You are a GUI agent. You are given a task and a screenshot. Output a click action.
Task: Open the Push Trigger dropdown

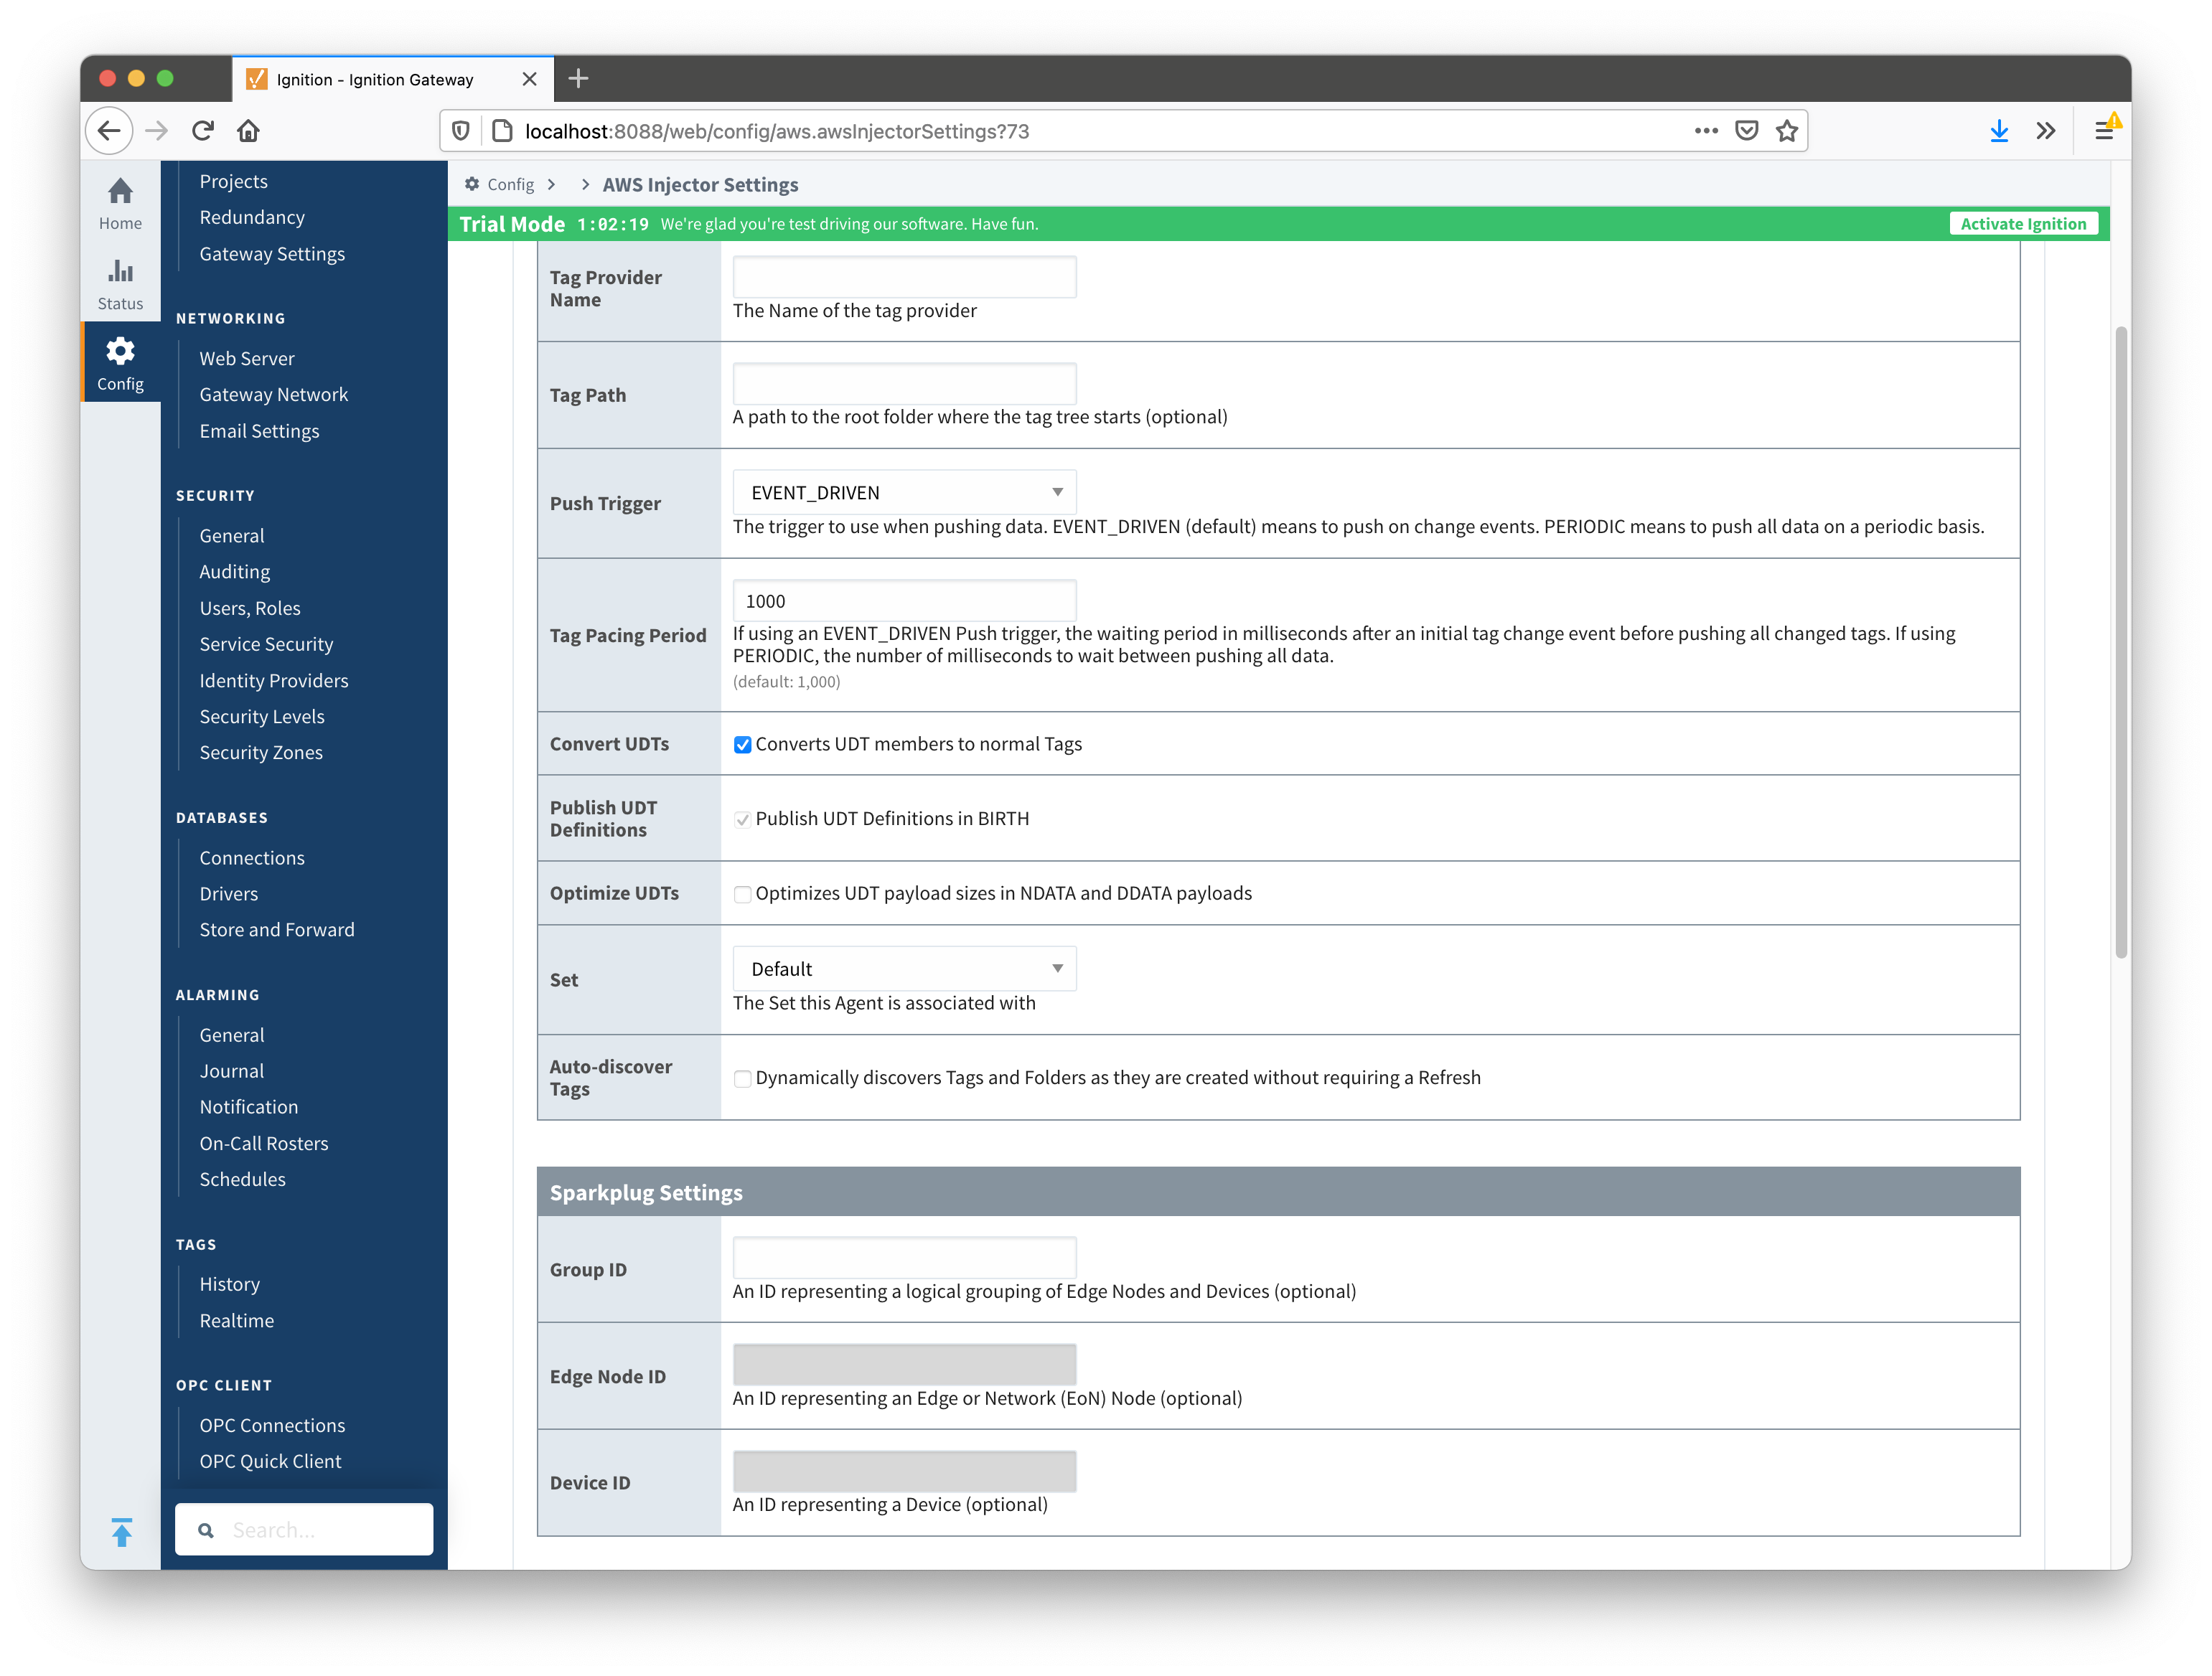pyautogui.click(x=904, y=493)
